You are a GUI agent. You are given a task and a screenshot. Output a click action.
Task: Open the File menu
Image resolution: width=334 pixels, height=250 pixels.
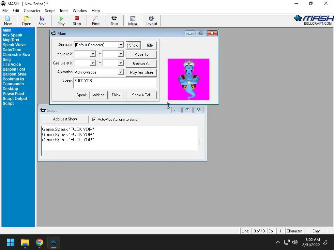[5, 11]
